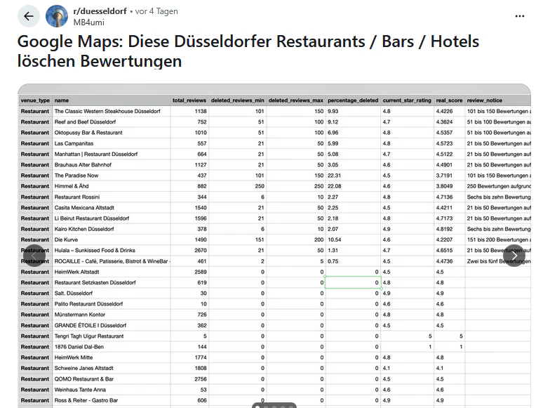Click the 9.93 percentage deleted value

tap(333, 111)
